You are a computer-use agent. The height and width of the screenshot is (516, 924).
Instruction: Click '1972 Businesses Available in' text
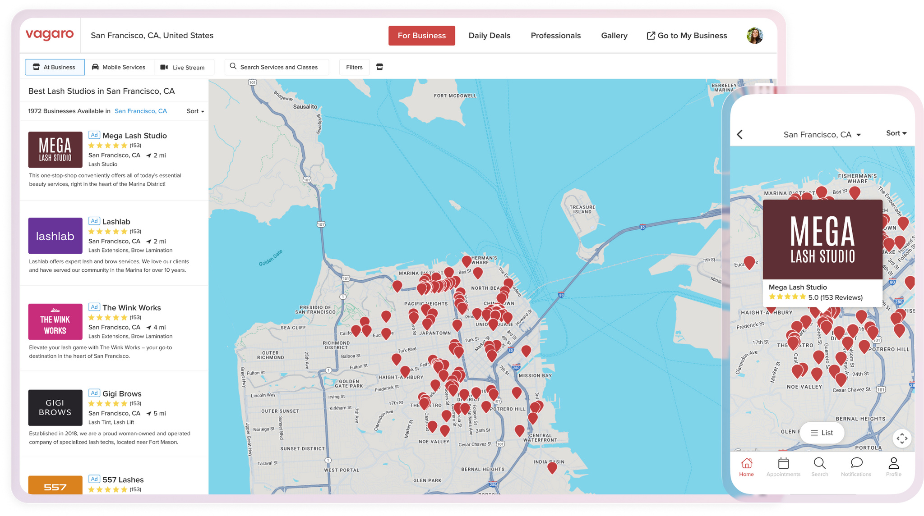pos(69,111)
